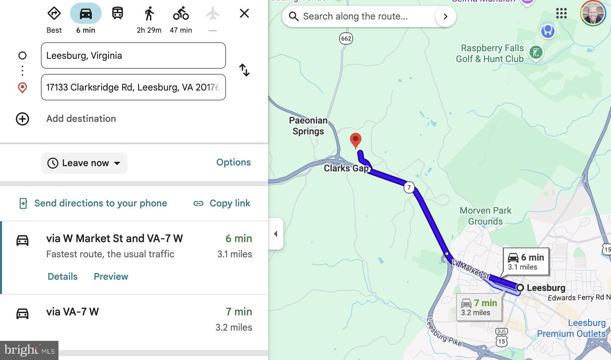Click the Add destination plus icon
Screen dimensions: 611x360
[x=22, y=119]
